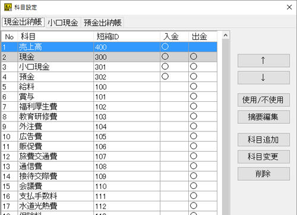Click the 短縮ID column header

pyautogui.click(x=127, y=37)
